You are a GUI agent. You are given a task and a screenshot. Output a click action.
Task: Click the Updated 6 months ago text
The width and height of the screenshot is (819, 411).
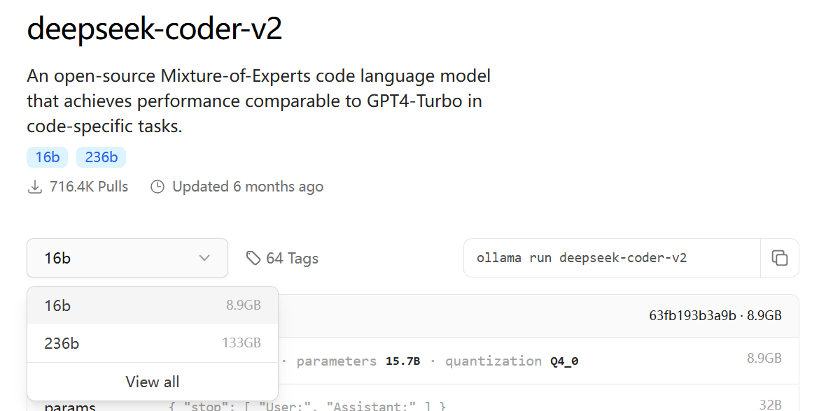coord(248,187)
